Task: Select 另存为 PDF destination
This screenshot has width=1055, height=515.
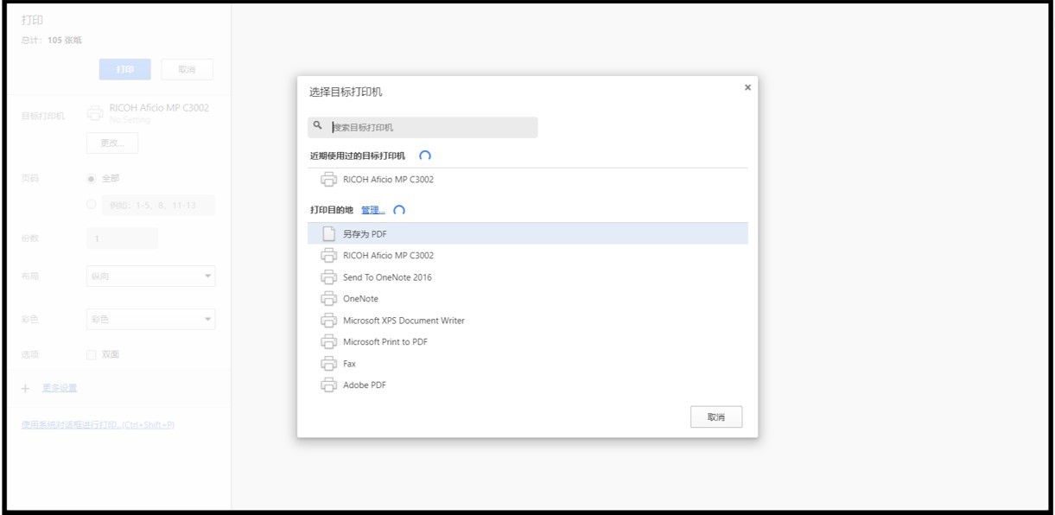Action: coord(528,233)
